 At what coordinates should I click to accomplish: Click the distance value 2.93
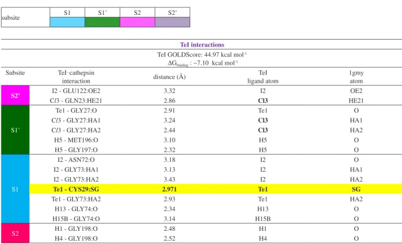(x=169, y=199)
